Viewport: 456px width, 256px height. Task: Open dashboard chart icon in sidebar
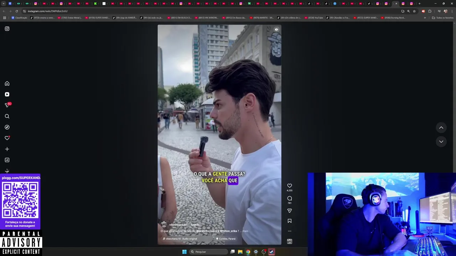tap(7, 160)
